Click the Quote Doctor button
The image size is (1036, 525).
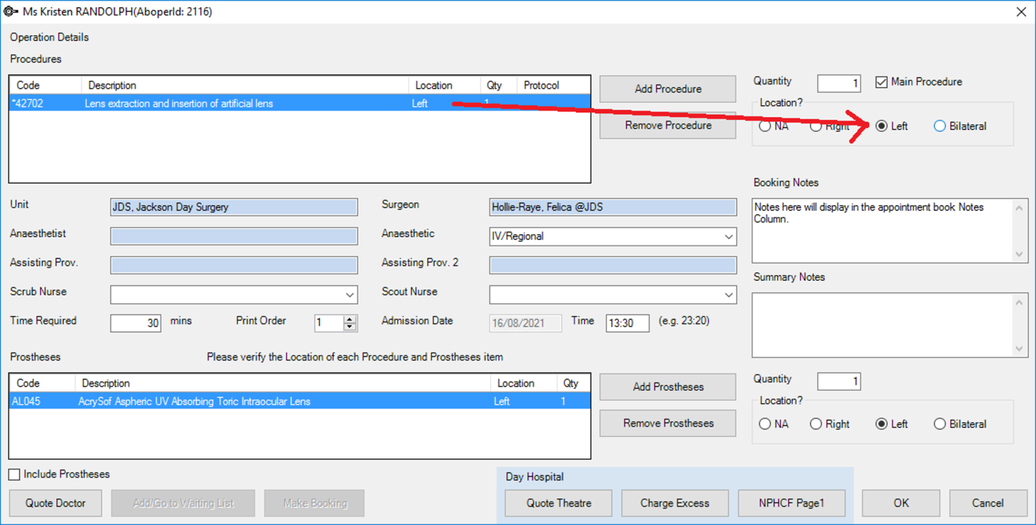click(55, 503)
